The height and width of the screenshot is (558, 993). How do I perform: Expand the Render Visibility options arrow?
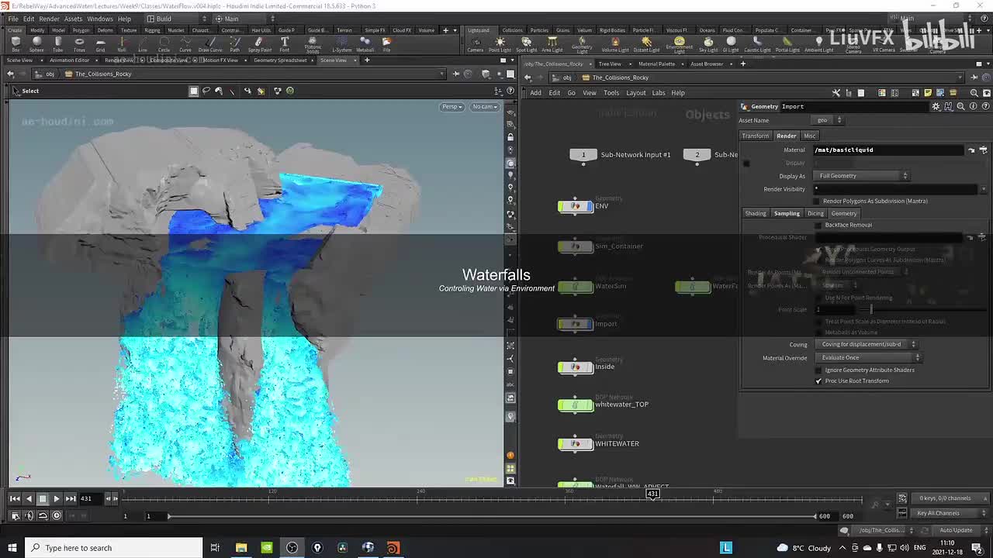984,189
